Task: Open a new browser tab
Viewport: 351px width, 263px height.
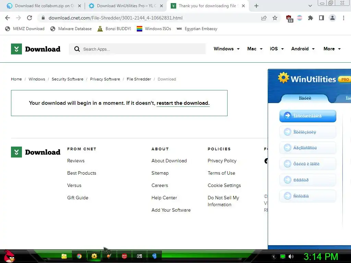Action: (x=256, y=6)
